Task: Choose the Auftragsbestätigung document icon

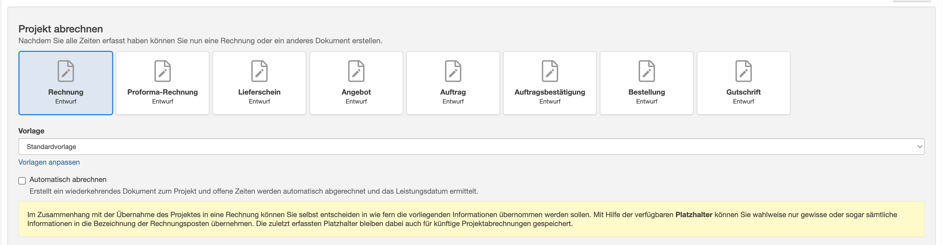Action: [550, 71]
